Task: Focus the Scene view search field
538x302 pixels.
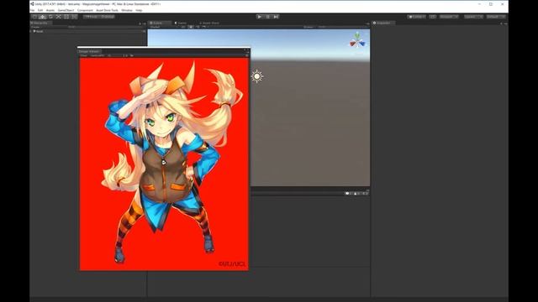Action: (x=342, y=27)
